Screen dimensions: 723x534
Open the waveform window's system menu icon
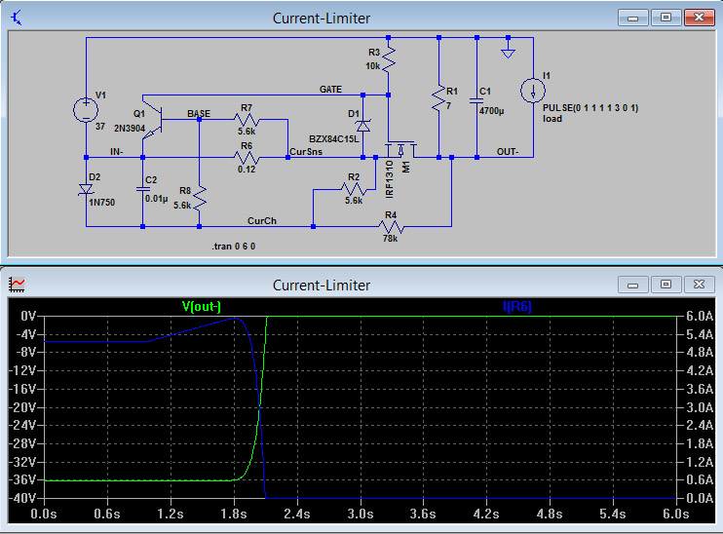[18, 285]
